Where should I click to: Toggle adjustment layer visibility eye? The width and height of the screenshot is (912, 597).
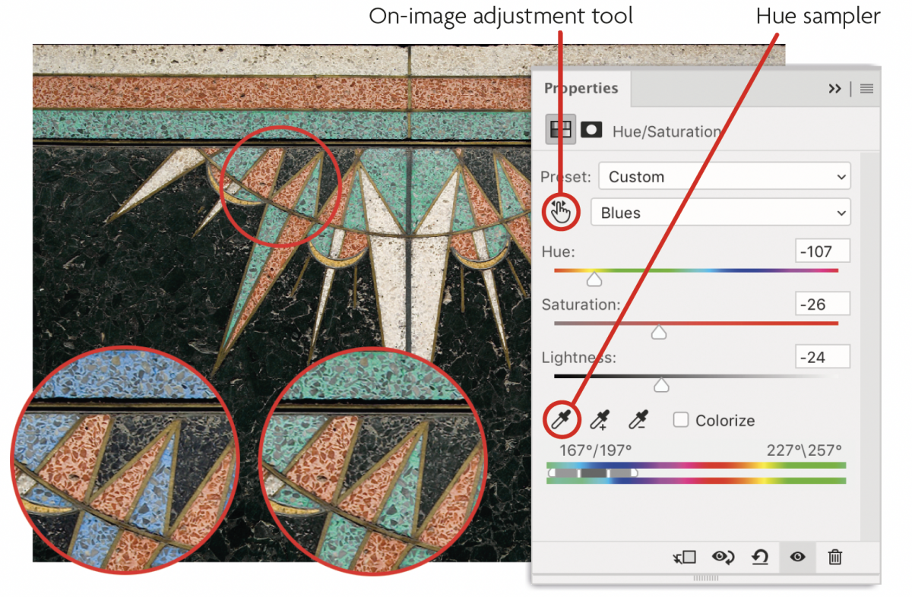(x=797, y=558)
